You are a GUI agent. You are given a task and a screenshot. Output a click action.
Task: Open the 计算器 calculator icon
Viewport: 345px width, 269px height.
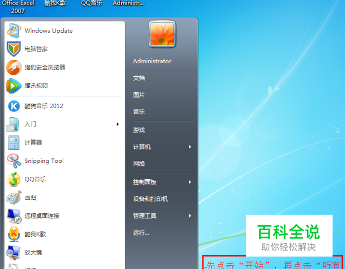(x=13, y=142)
